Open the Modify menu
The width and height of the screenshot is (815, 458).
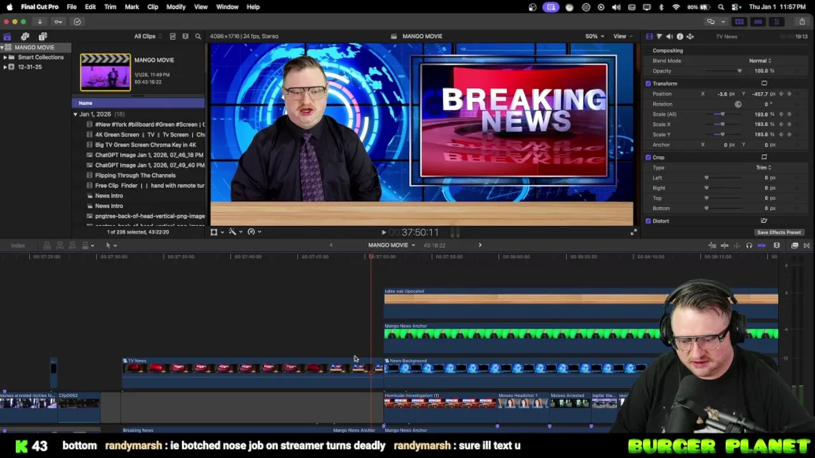click(x=176, y=7)
